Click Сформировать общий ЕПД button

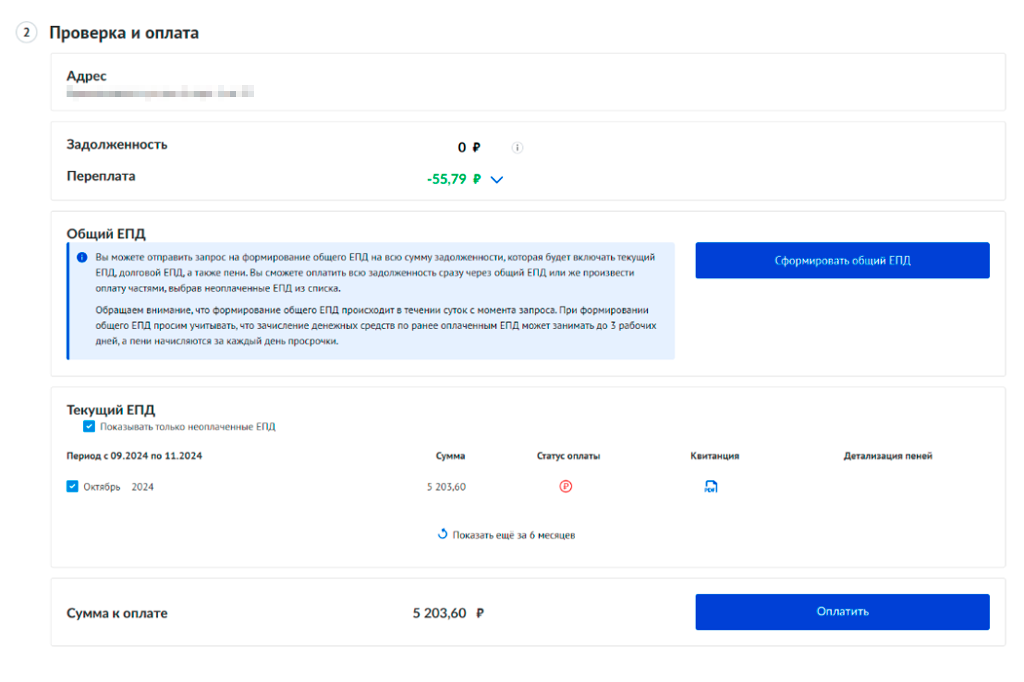842,260
